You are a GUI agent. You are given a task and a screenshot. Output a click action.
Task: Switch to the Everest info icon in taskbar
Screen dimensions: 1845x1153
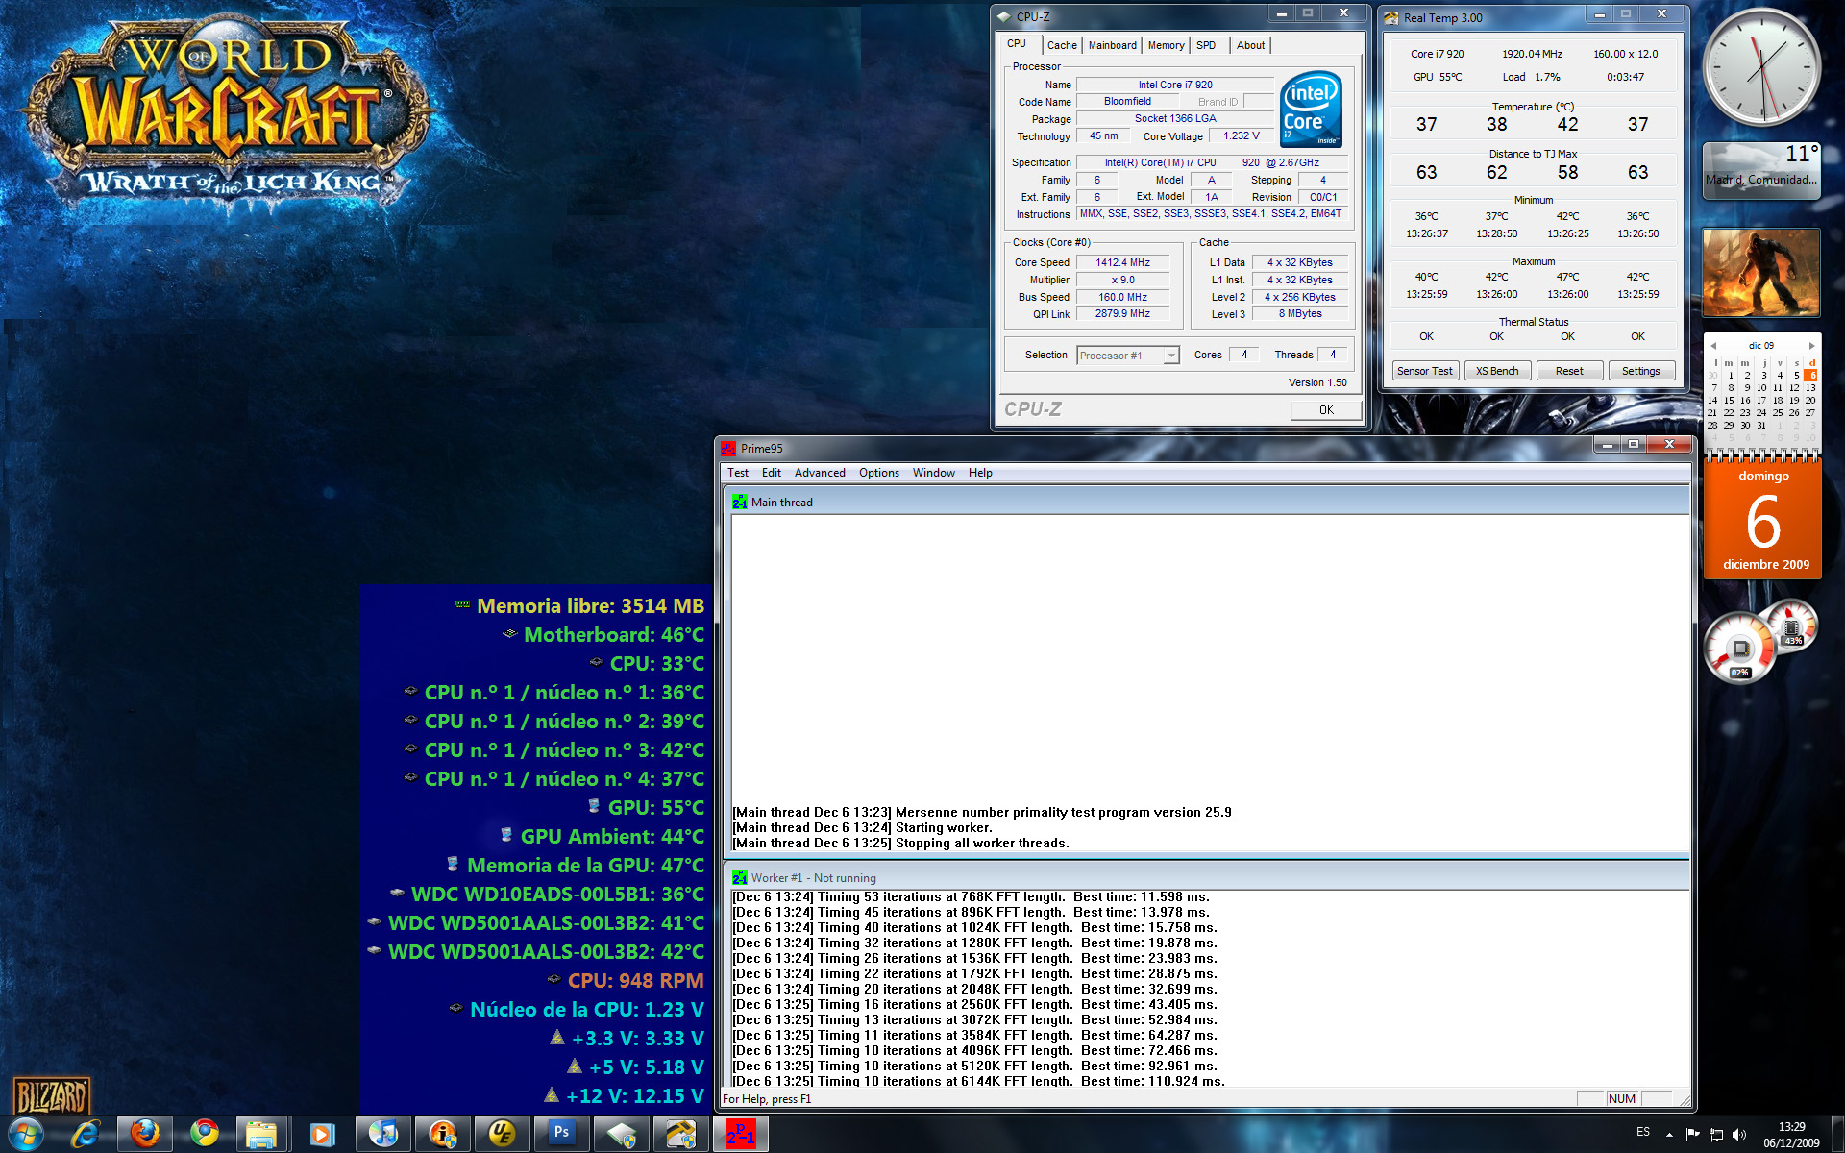(442, 1134)
